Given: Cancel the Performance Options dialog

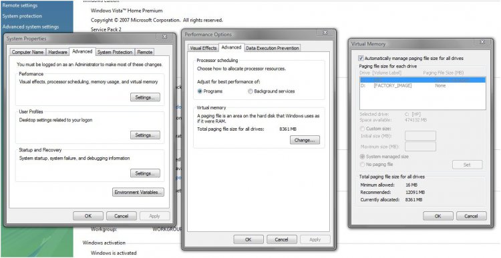Looking at the screenshot, I should tap(282, 239).
